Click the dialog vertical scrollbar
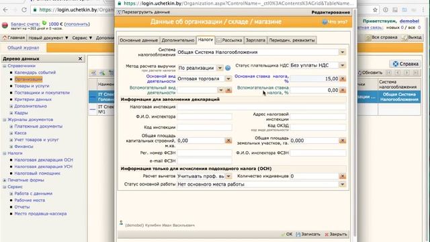 [355, 124]
